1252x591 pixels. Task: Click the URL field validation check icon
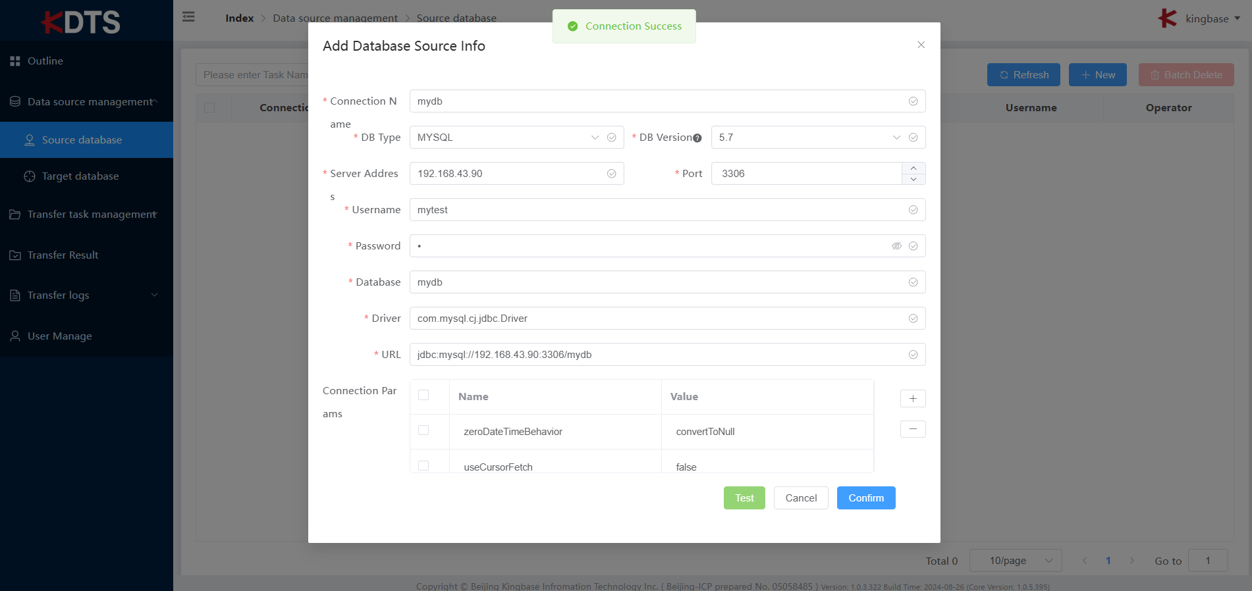click(913, 355)
